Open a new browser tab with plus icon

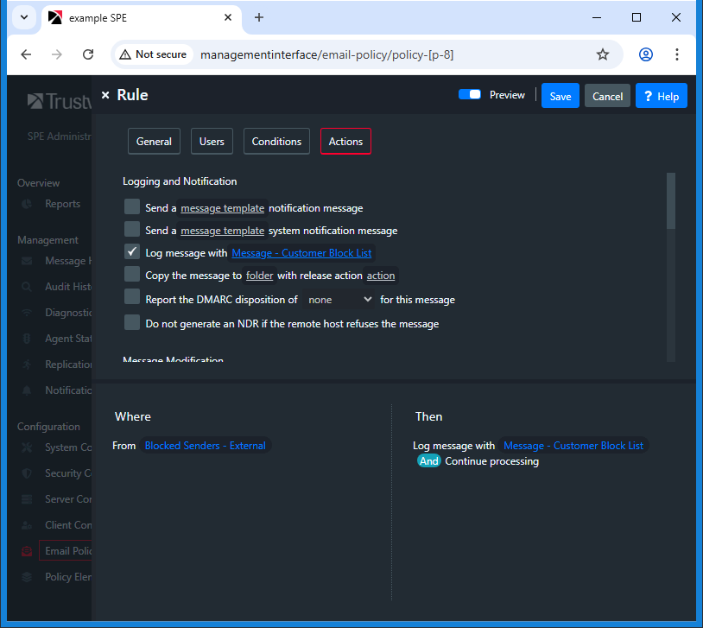point(259,17)
